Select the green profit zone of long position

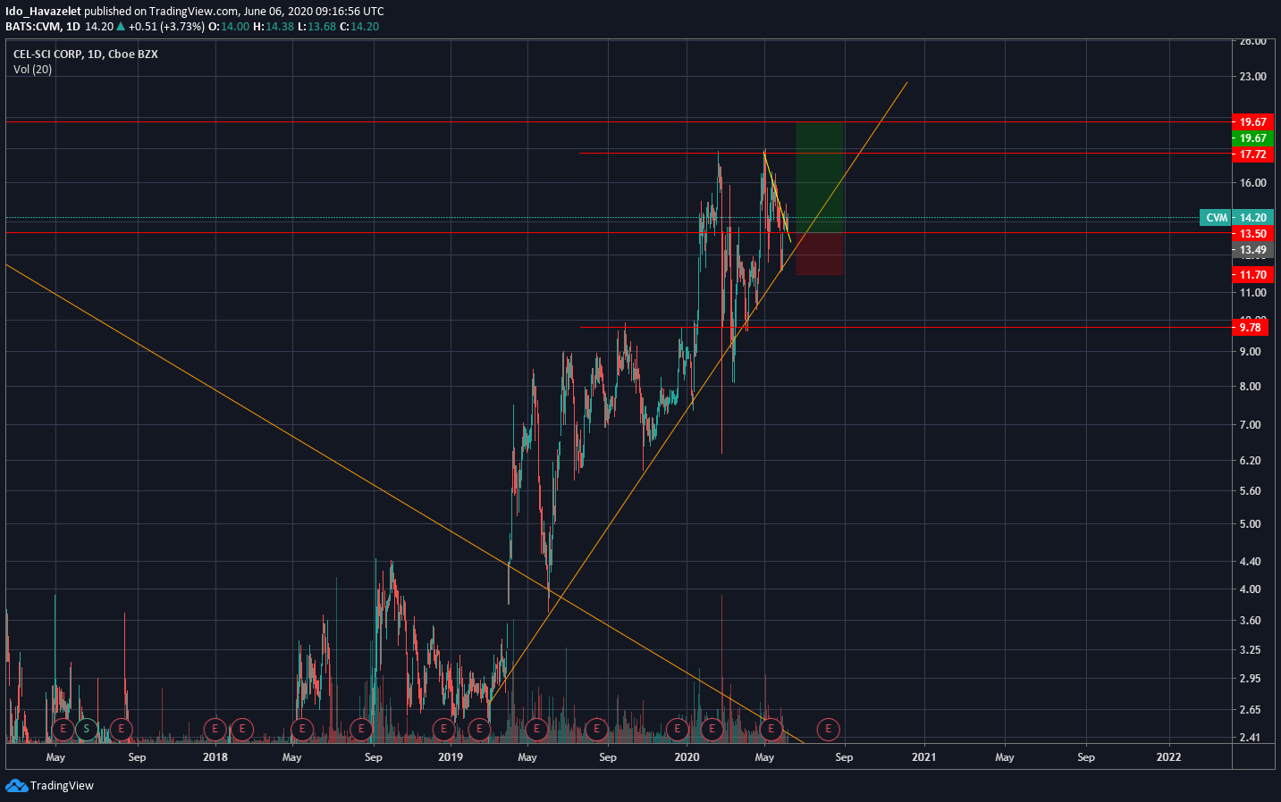pos(820,178)
